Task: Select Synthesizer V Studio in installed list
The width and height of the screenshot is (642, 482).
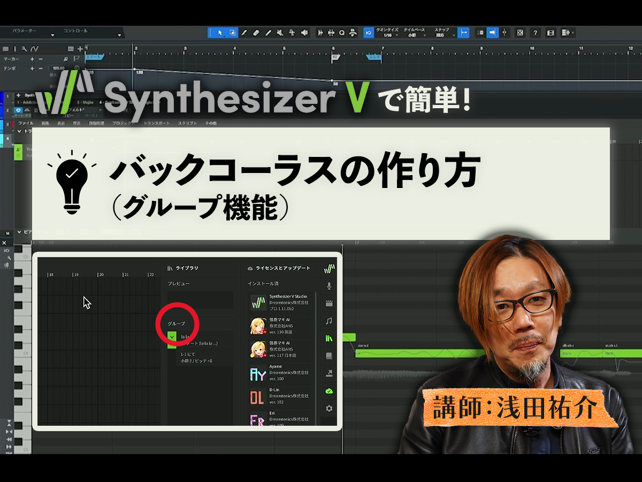Action: point(280,303)
